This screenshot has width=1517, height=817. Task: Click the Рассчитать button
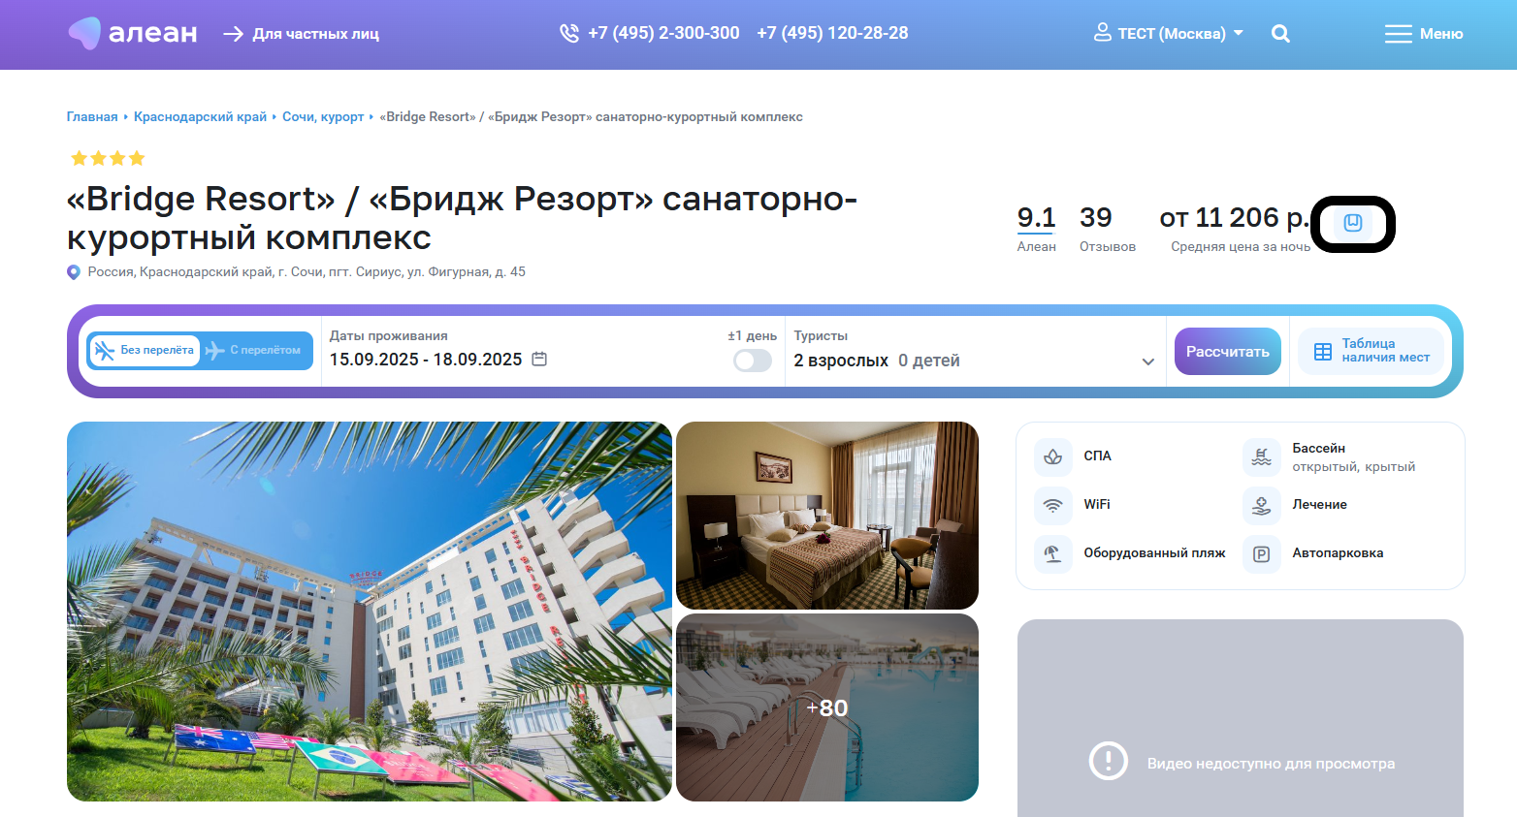coord(1228,352)
